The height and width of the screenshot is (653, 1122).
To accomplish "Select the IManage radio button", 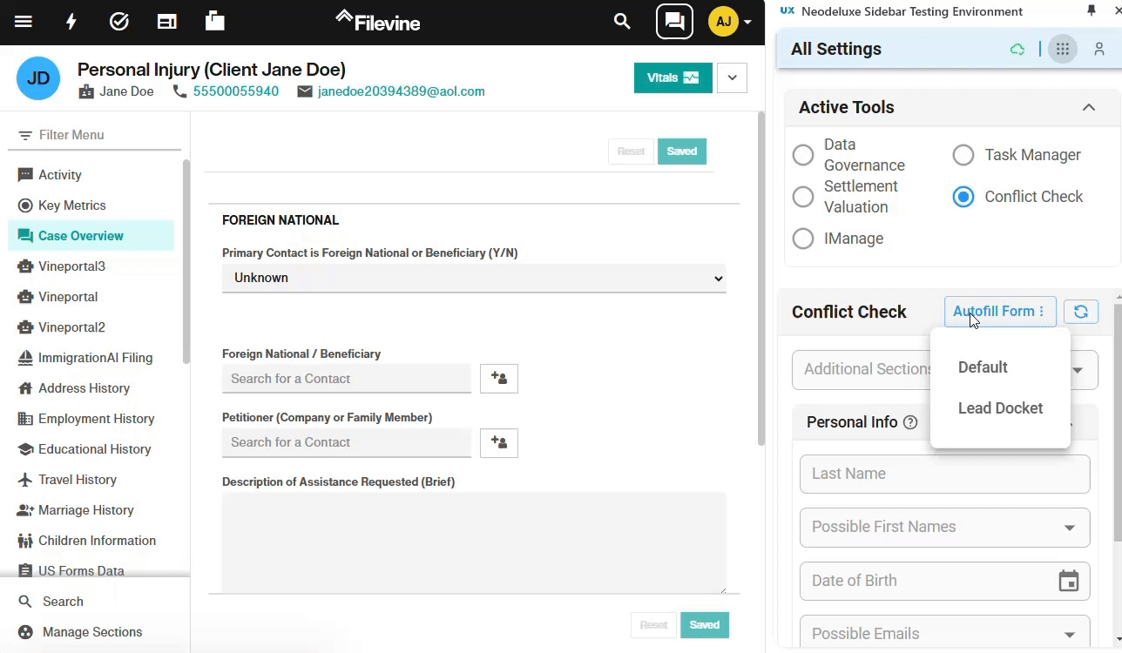I will [803, 239].
